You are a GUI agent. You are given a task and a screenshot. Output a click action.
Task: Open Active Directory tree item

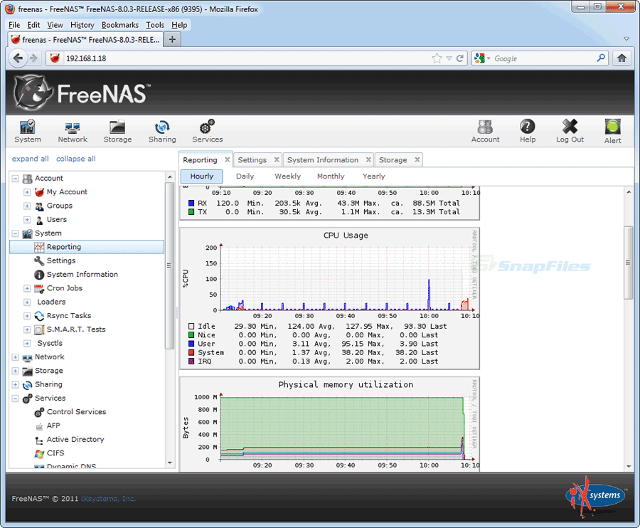pyautogui.click(x=75, y=439)
